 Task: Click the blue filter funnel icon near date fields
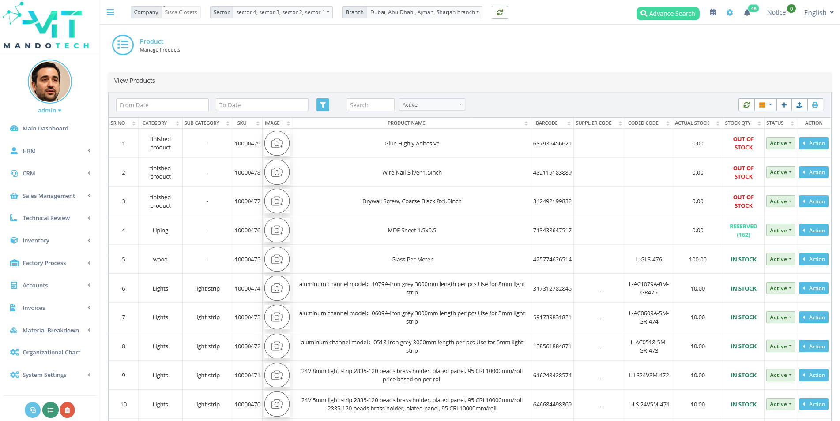point(323,104)
